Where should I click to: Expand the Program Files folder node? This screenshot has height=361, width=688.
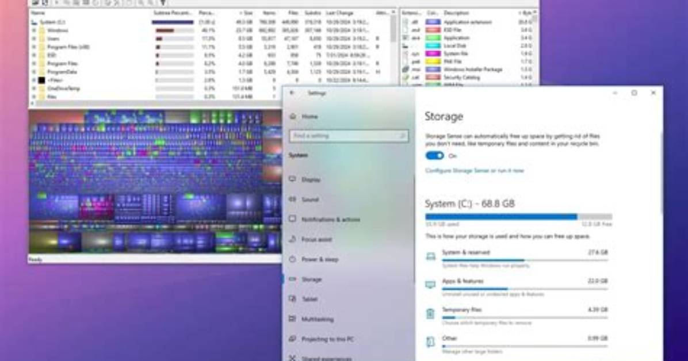(x=34, y=64)
